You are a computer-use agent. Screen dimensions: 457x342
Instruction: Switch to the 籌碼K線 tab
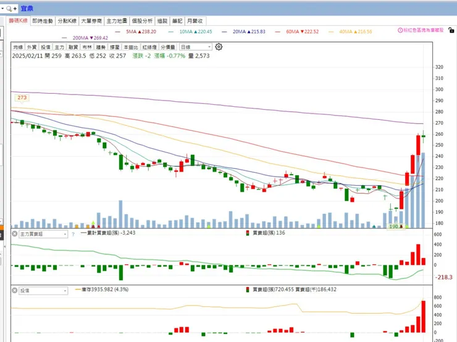tap(19, 21)
